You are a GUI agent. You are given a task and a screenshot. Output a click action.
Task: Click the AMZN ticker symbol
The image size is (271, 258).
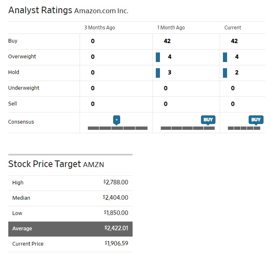[94, 165]
